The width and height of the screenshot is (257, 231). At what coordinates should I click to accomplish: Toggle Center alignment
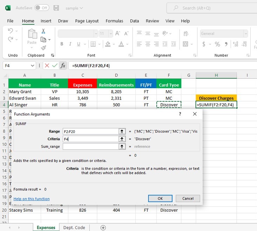148,44
